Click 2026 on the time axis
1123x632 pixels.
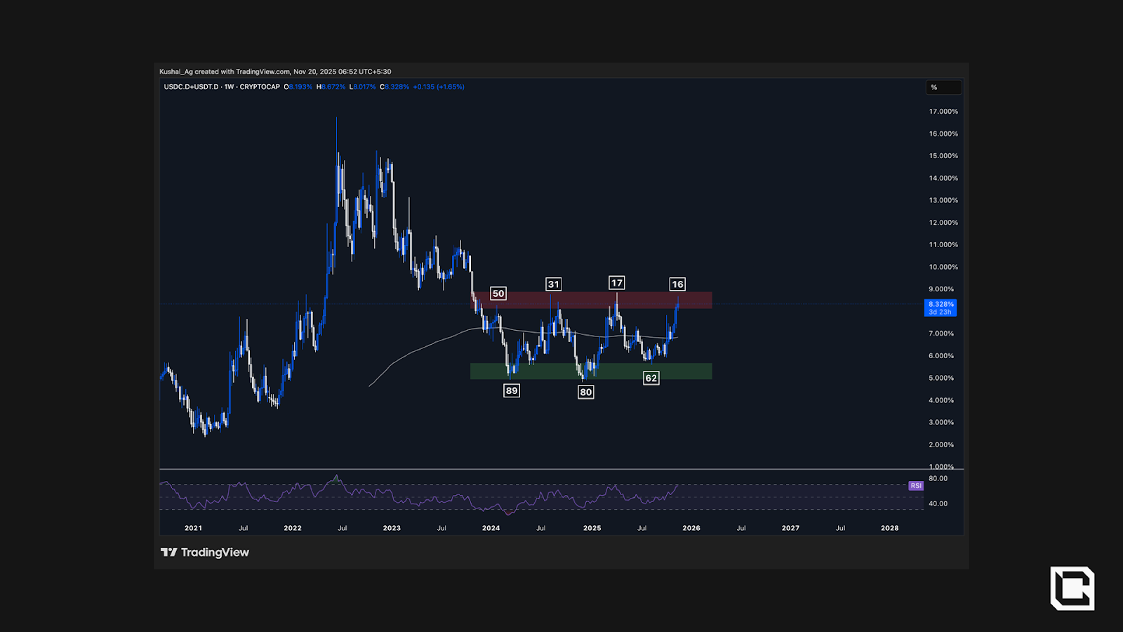tap(691, 528)
